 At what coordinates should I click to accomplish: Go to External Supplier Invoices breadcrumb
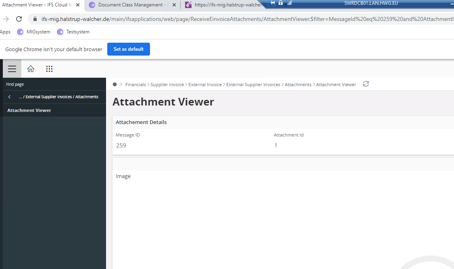(x=253, y=85)
